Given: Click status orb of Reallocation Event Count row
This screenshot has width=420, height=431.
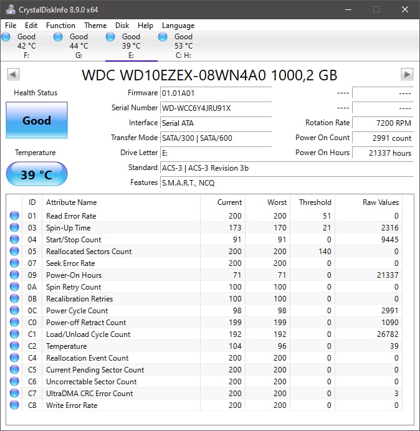Looking at the screenshot, I should [x=14, y=358].
